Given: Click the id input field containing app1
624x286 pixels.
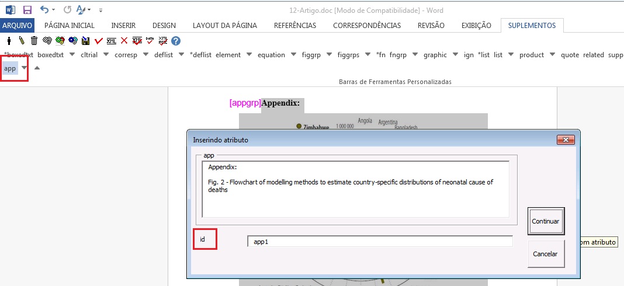Looking at the screenshot, I should click(380, 241).
